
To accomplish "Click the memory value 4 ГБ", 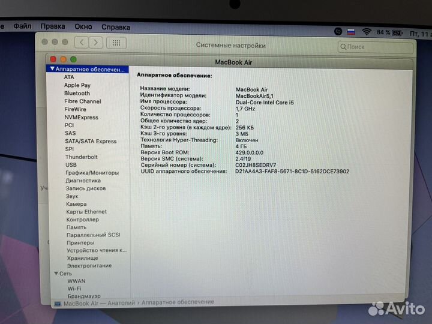I will click(241, 146).
